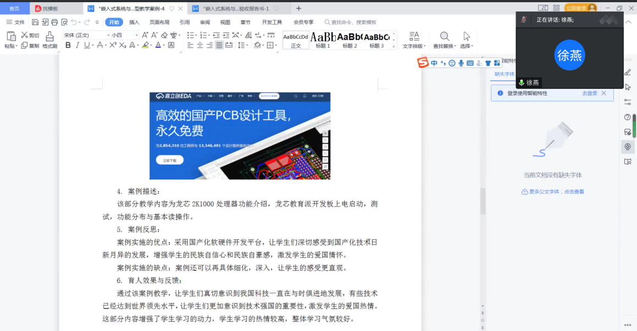Click 更多公文字体 点击查看 link
This screenshot has width=637, height=331.
click(x=553, y=192)
